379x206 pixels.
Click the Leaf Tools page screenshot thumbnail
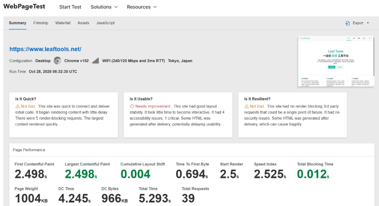(x=336, y=61)
